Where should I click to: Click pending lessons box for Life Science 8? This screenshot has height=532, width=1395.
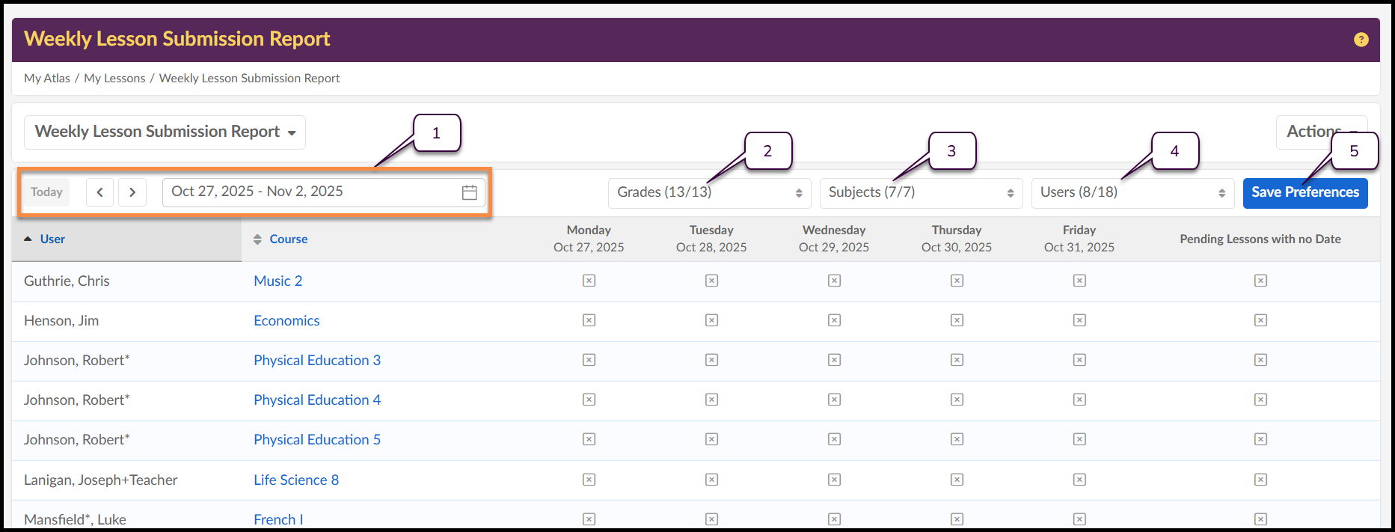(x=1260, y=480)
